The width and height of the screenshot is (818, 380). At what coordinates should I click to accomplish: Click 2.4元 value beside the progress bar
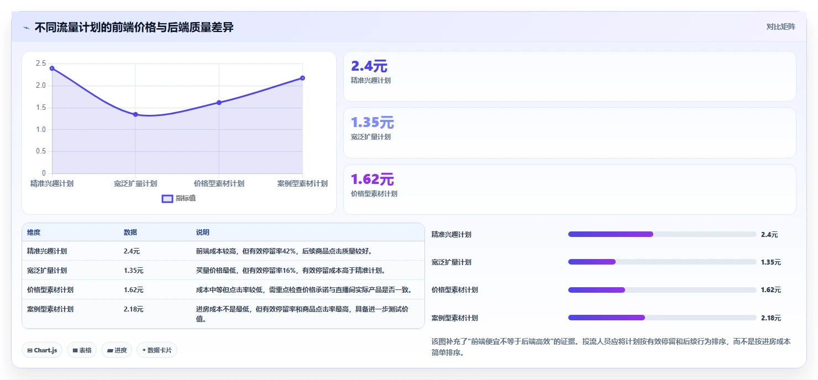coord(769,235)
